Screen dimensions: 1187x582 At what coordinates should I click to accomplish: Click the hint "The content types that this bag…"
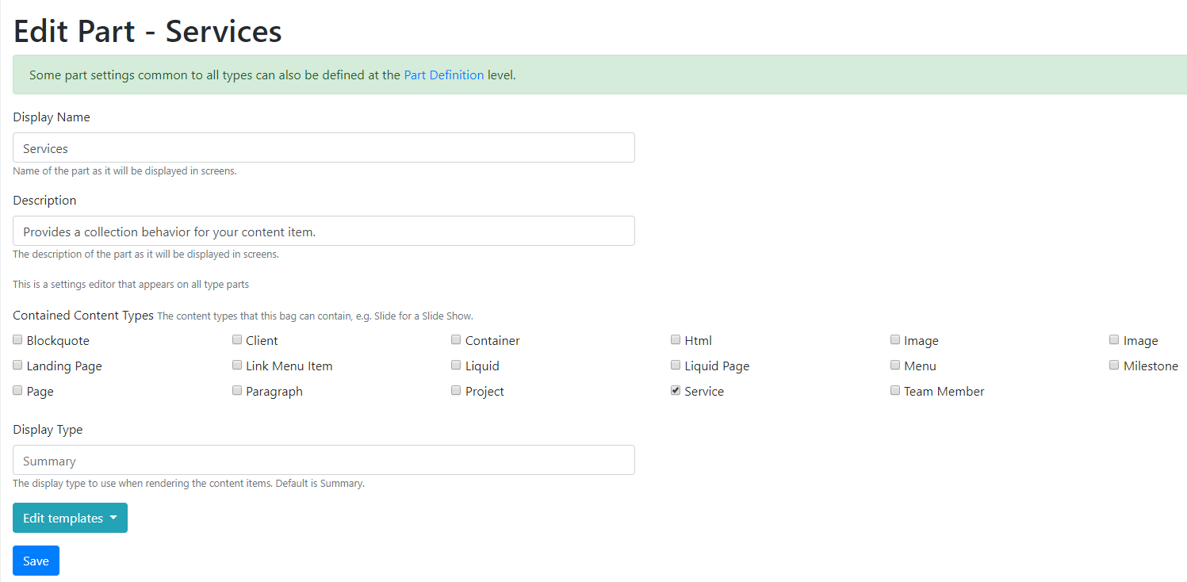coord(315,316)
